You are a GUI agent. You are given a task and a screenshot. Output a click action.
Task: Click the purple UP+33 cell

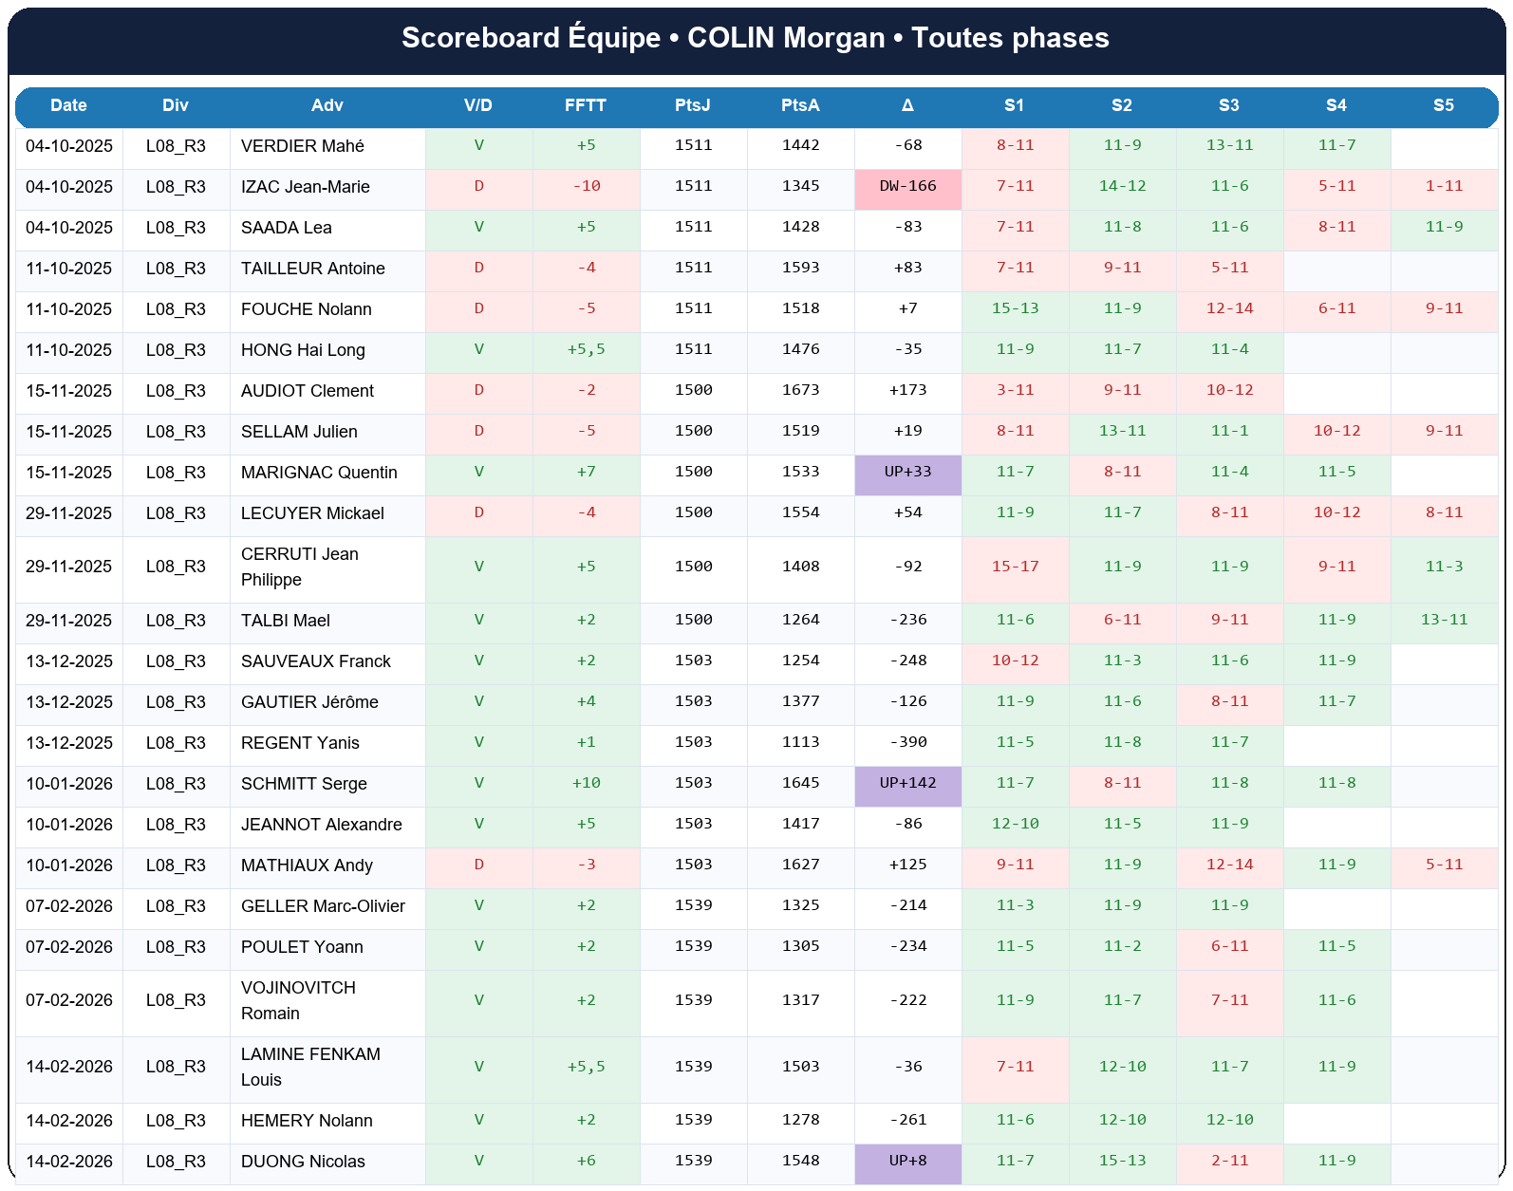coord(907,473)
